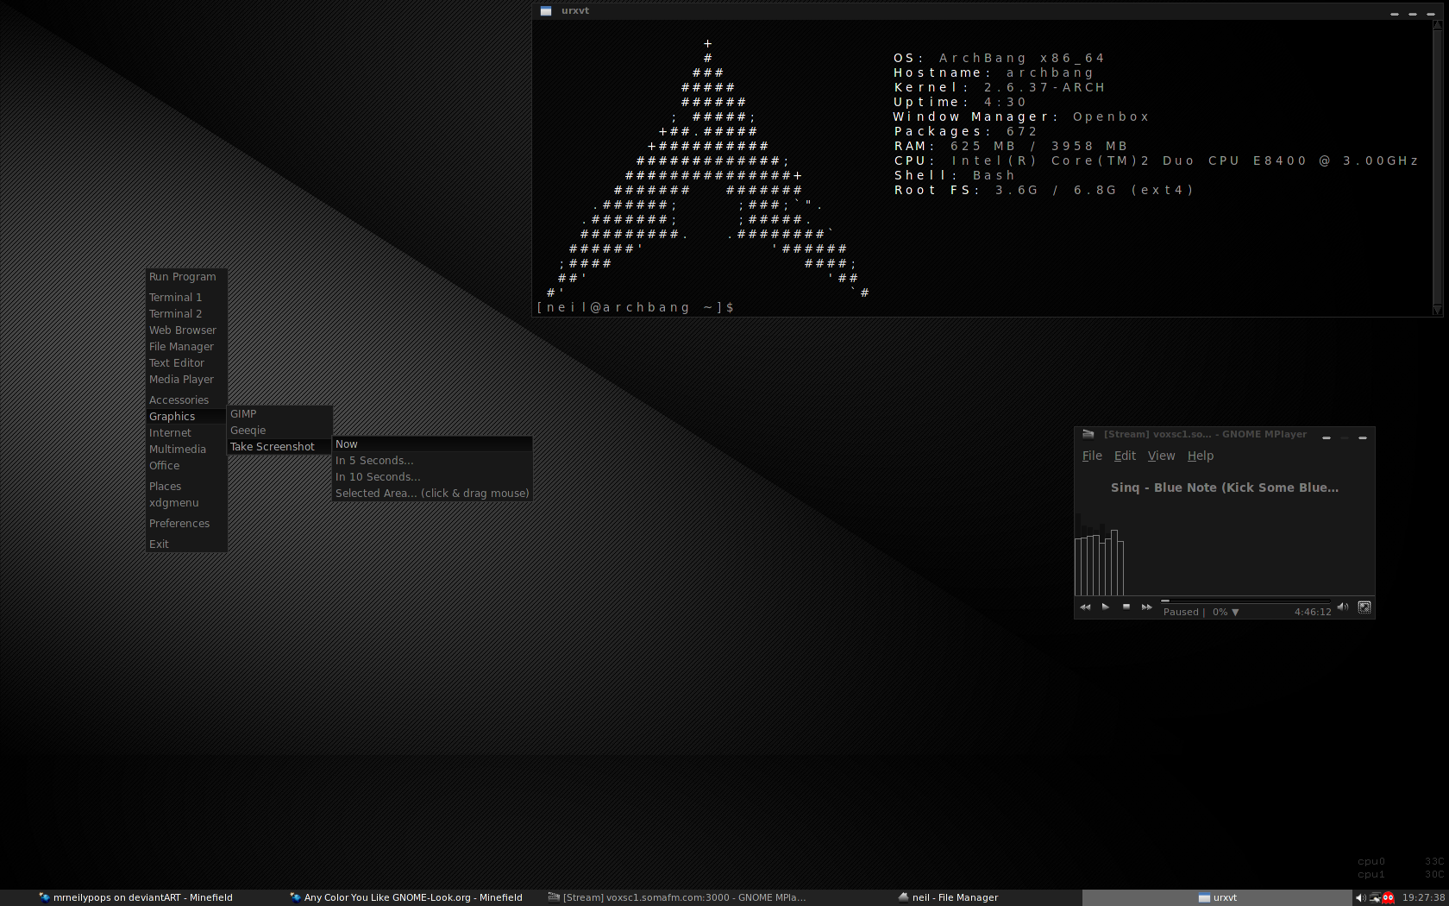Choose screenshot In 10 Seconds
1449x906 pixels.
(432, 477)
